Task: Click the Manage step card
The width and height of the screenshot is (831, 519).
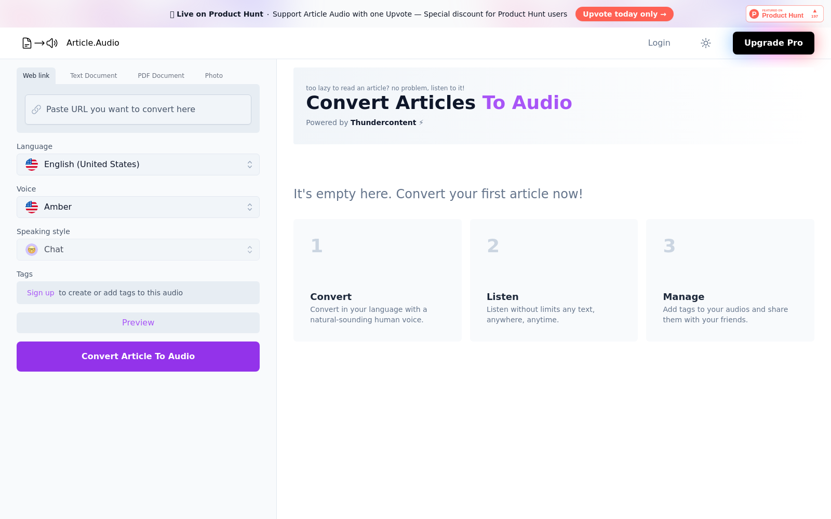Action: click(x=730, y=280)
